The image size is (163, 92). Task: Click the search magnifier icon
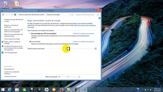(98, 15)
